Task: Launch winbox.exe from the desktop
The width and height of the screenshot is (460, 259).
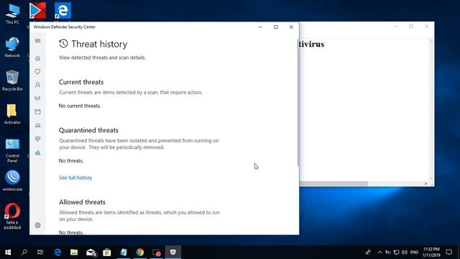Action: coord(12,181)
